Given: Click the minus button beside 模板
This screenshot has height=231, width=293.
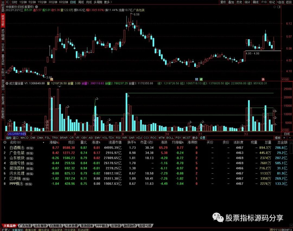Looking at the screenshot, I should tap(290, 138).
